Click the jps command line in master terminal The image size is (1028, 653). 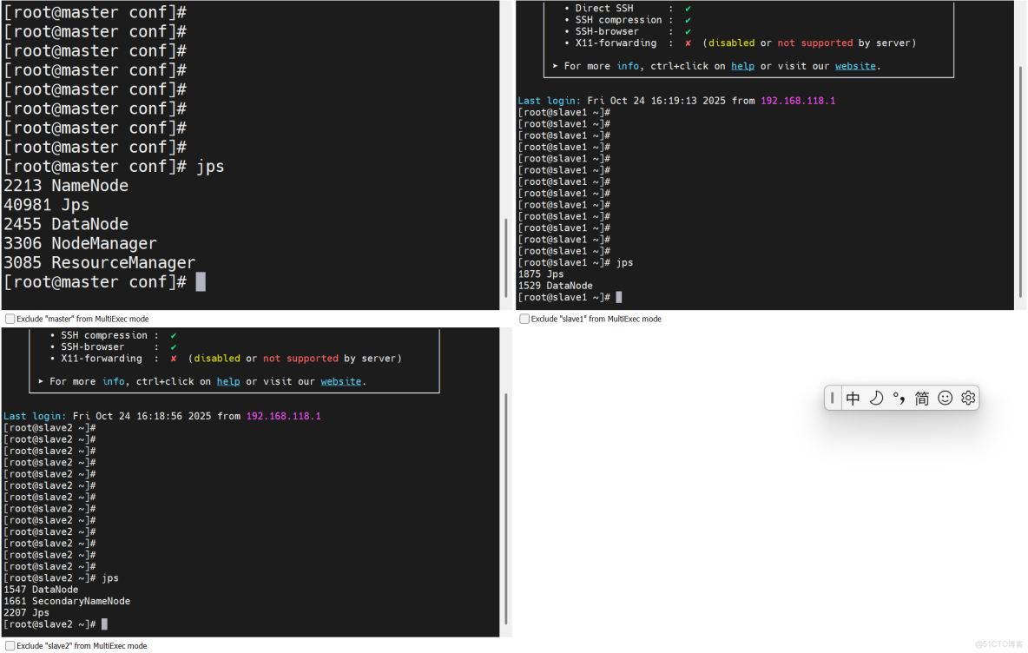[114, 167]
